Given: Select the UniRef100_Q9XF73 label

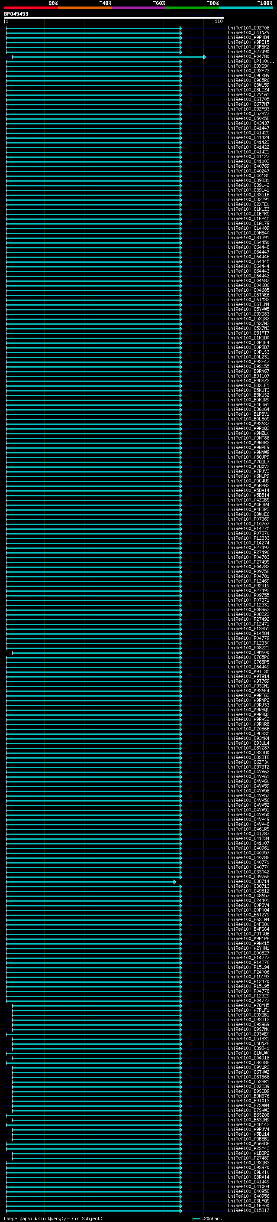Looking at the screenshot, I should tap(248, 71).
